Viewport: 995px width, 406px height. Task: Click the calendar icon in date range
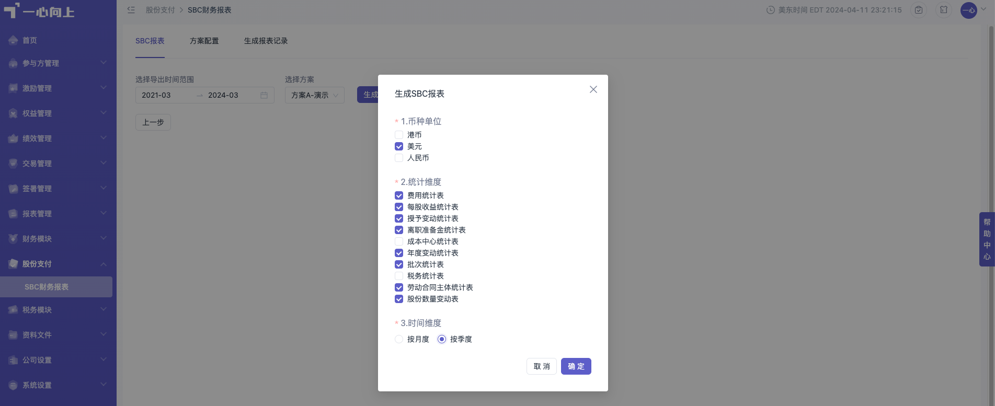tap(264, 95)
